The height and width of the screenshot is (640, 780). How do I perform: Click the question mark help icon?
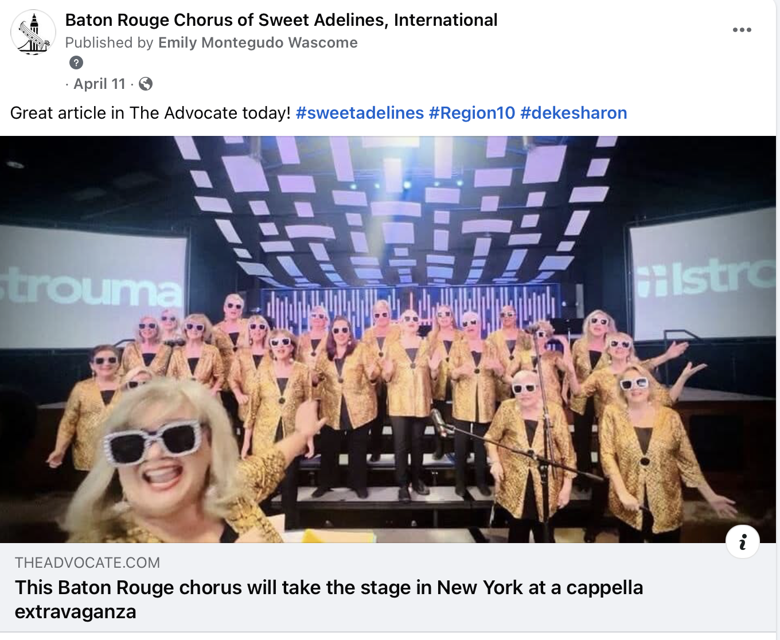pyautogui.click(x=76, y=63)
